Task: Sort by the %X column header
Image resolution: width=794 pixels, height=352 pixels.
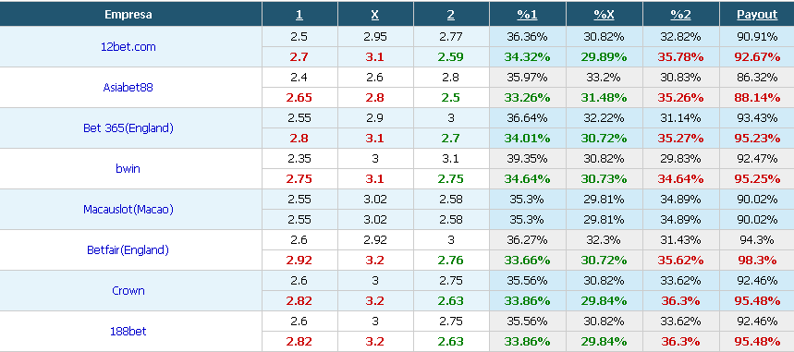Action: [x=605, y=15]
